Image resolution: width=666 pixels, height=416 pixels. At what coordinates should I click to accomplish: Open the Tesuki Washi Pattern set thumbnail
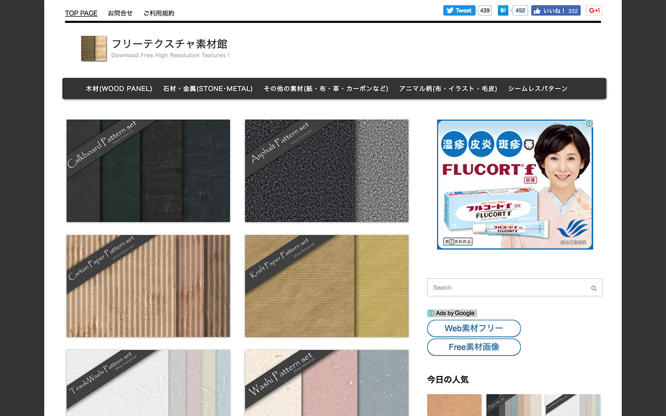[x=148, y=383]
